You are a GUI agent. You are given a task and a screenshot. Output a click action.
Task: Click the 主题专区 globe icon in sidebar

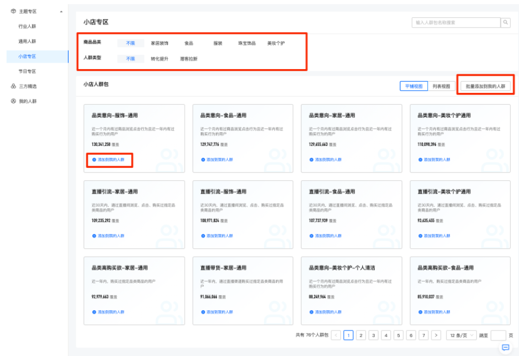13,11
